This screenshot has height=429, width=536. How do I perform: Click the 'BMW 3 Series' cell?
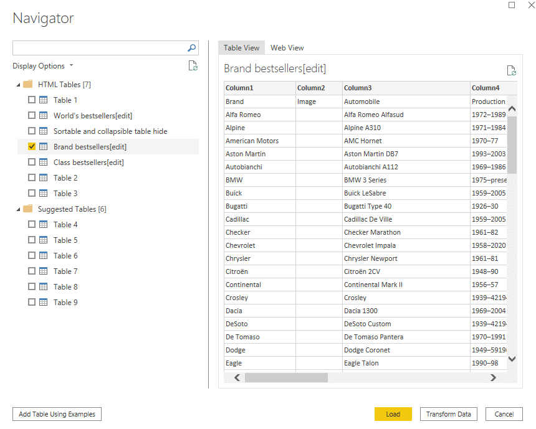(x=406, y=180)
